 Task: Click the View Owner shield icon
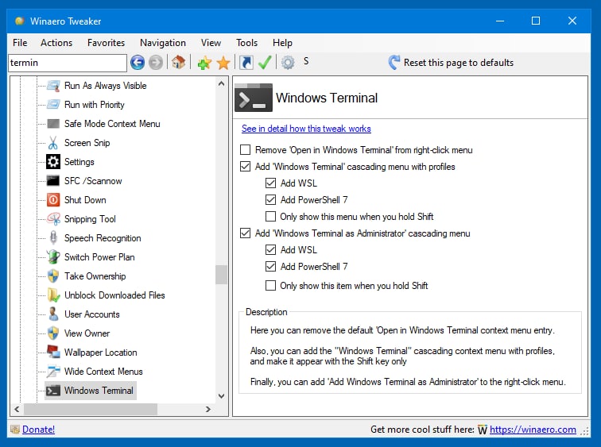click(53, 333)
